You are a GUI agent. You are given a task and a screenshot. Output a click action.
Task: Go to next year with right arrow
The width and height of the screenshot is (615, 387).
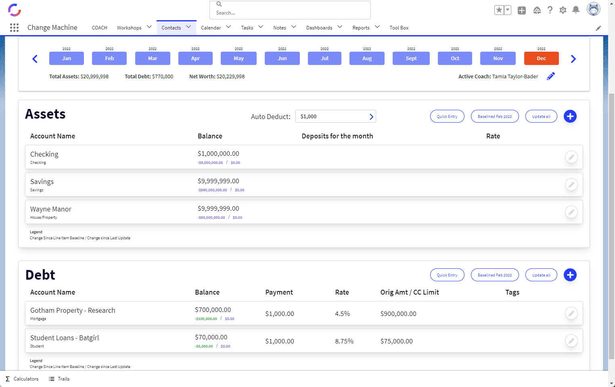(x=573, y=59)
